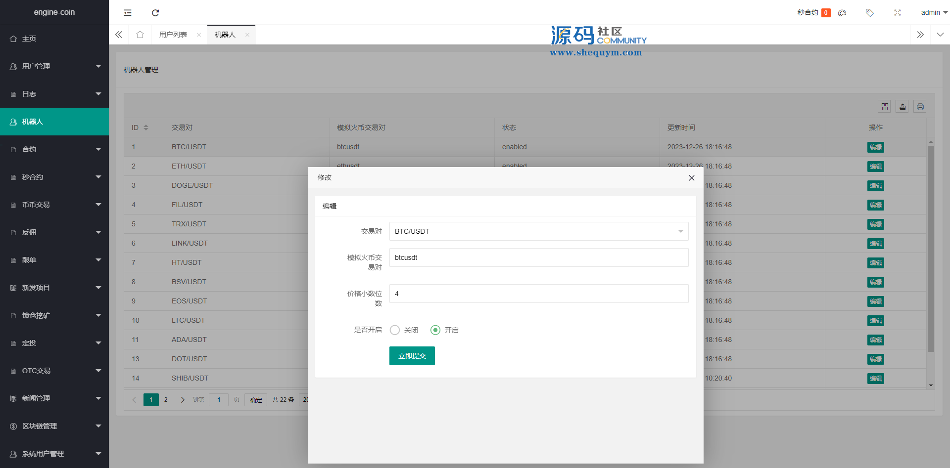Viewport: 950px width, 468px height.
Task: Expand 新闻管理 sidebar menu
Action: click(x=54, y=398)
